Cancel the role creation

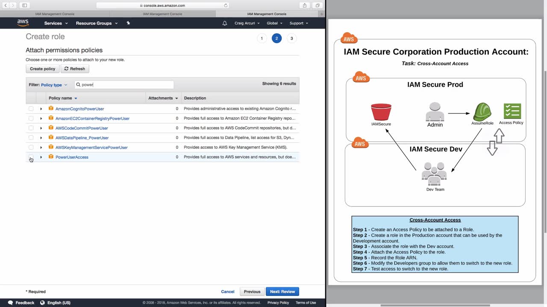[x=228, y=292]
